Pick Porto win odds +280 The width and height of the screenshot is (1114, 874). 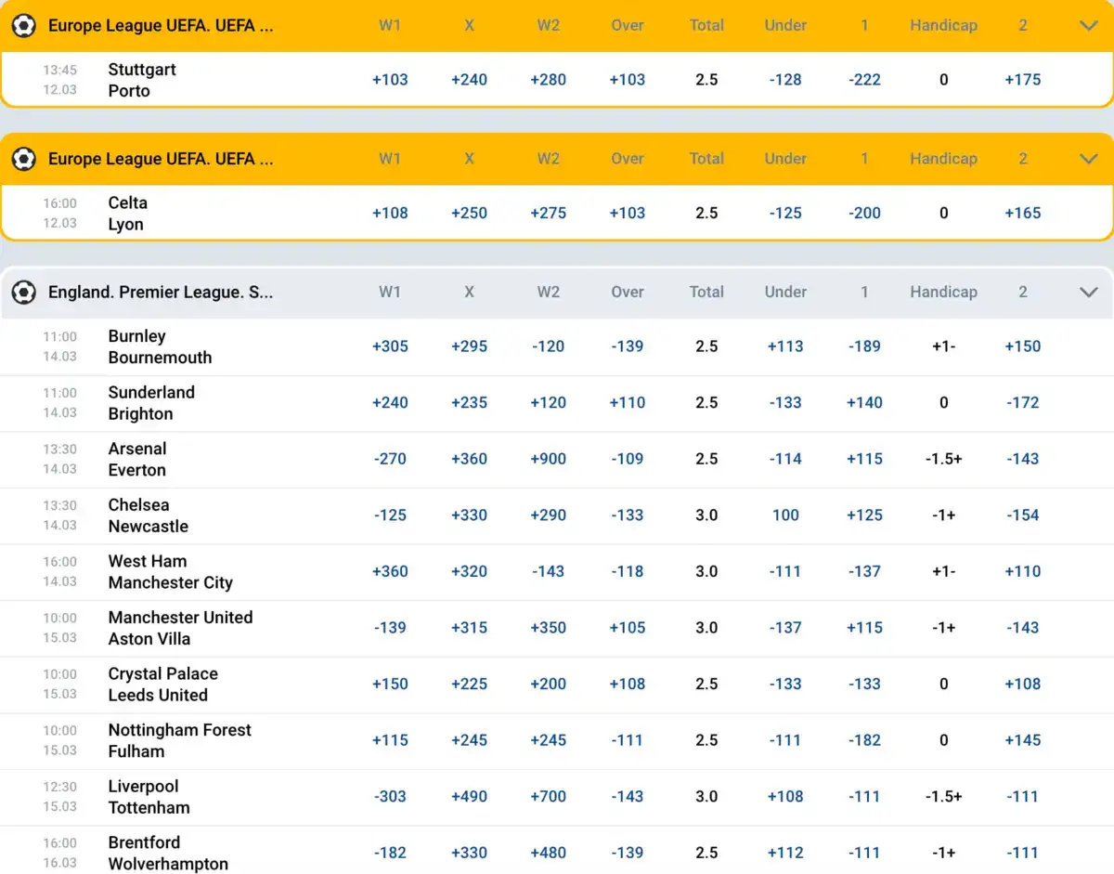click(548, 80)
